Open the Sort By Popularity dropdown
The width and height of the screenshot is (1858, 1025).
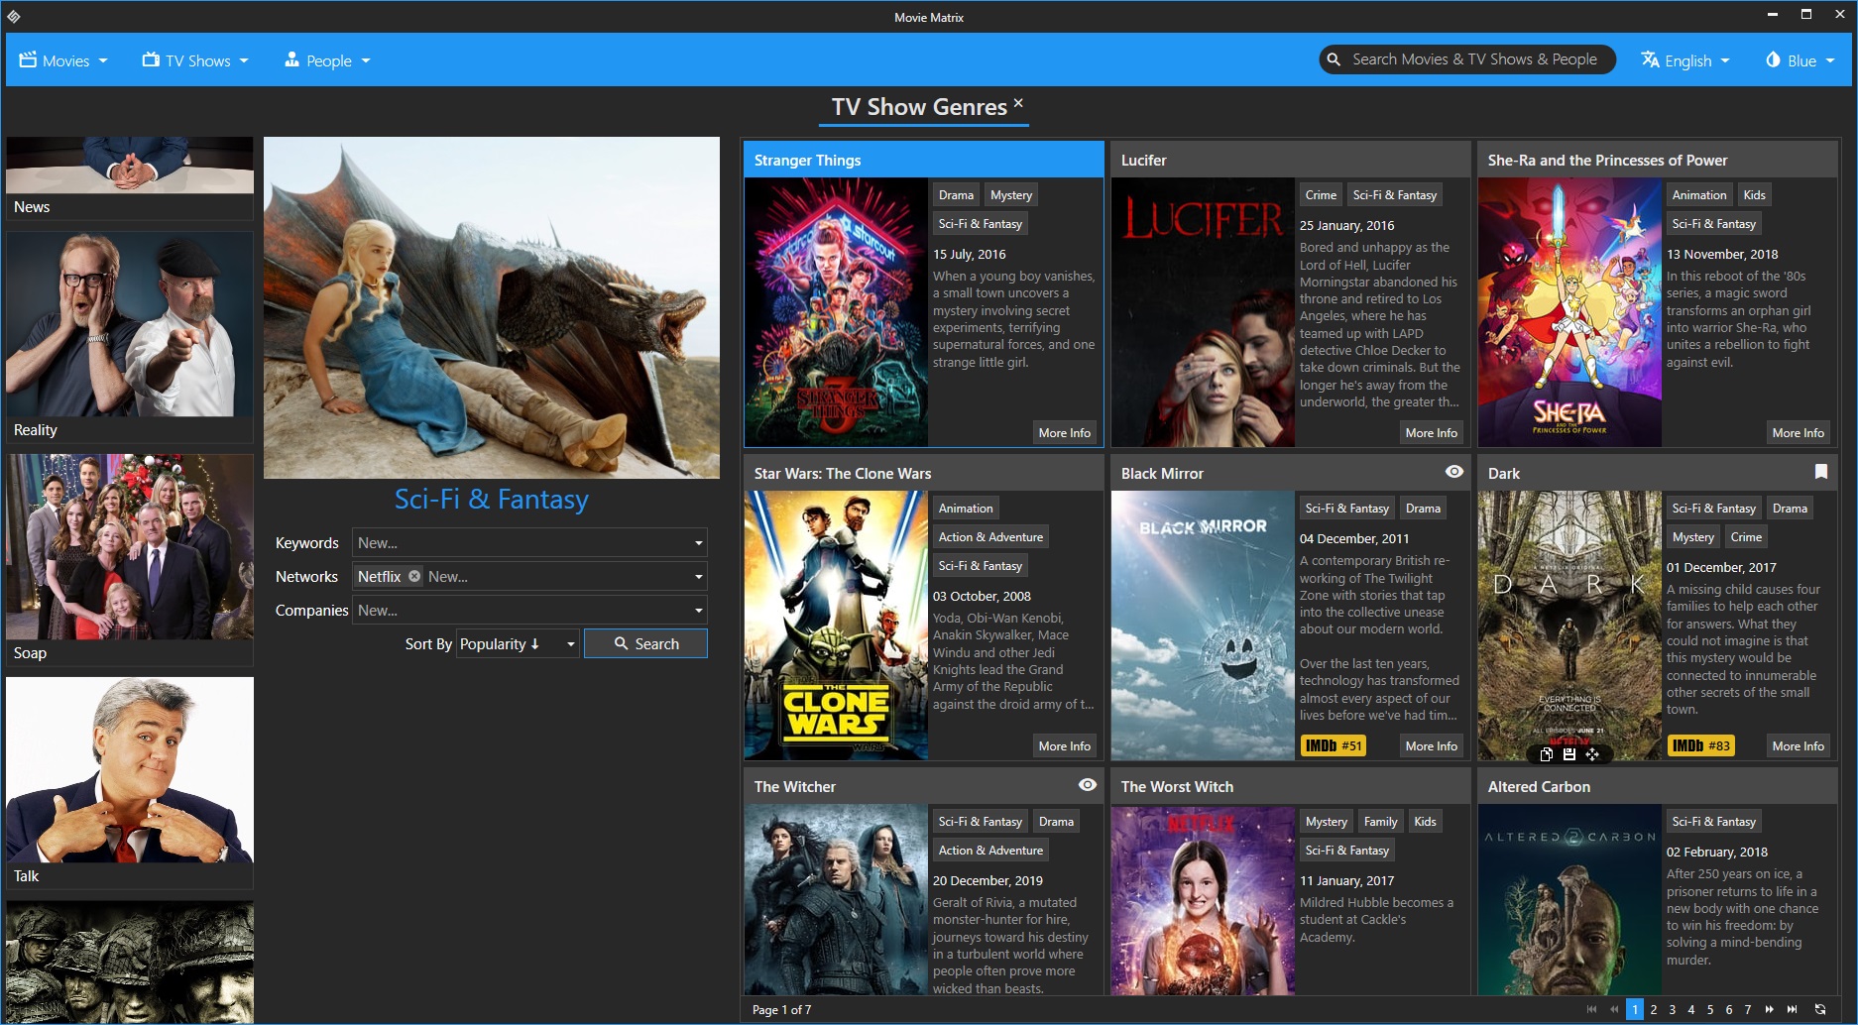click(x=517, y=644)
